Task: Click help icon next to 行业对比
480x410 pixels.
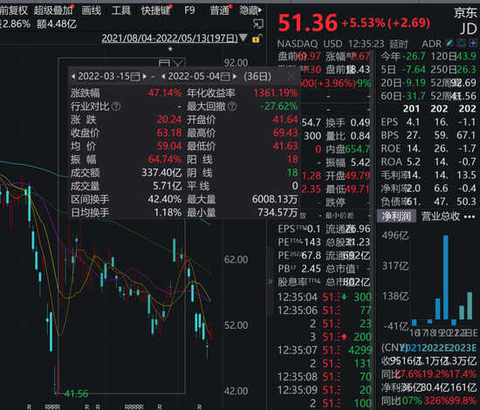Action: click(116, 106)
